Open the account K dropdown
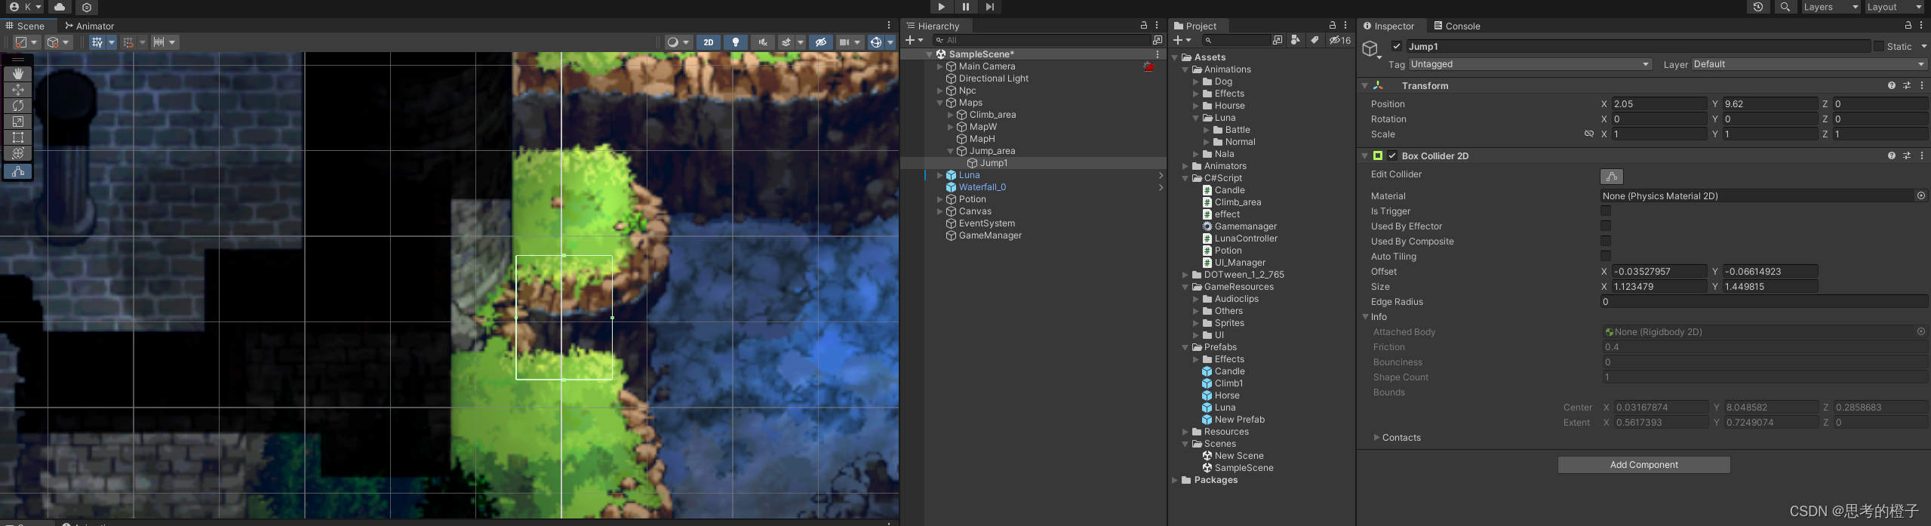Screen dimensions: 1931x526 tap(25, 7)
